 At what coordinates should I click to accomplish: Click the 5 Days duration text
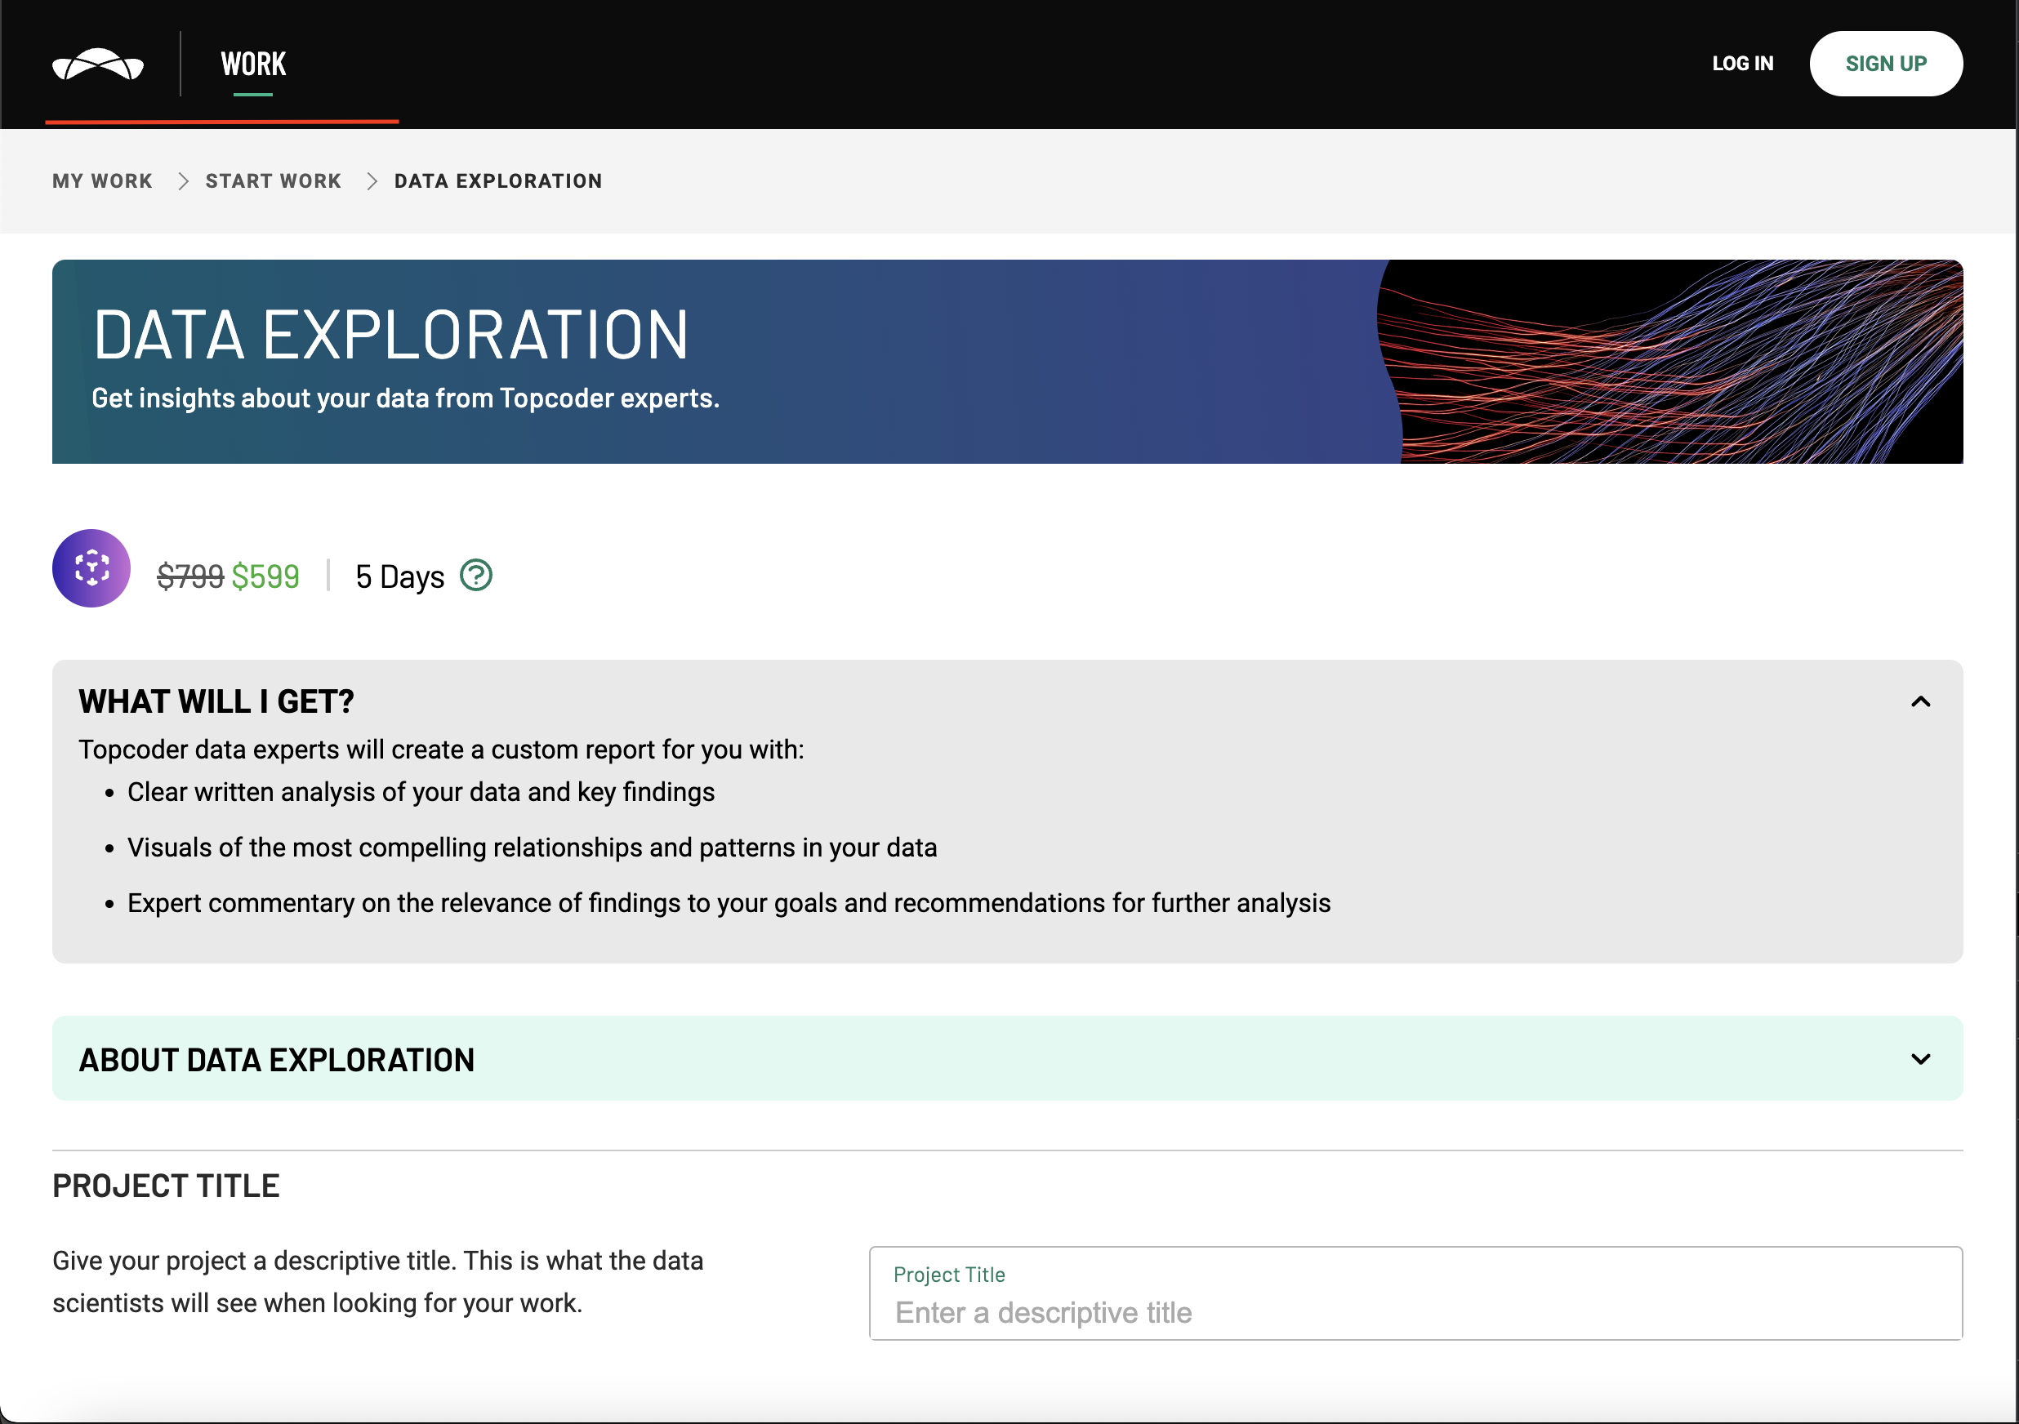399,576
